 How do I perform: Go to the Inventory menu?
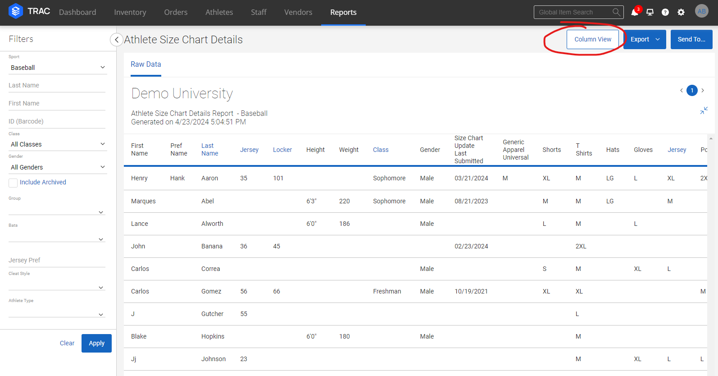[x=130, y=12]
